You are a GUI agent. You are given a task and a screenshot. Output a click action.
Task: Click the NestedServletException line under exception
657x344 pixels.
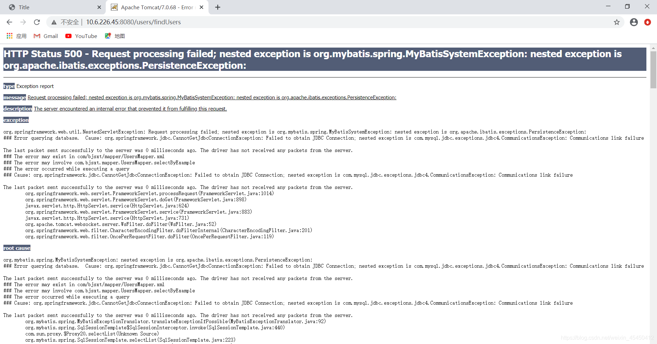coord(295,132)
